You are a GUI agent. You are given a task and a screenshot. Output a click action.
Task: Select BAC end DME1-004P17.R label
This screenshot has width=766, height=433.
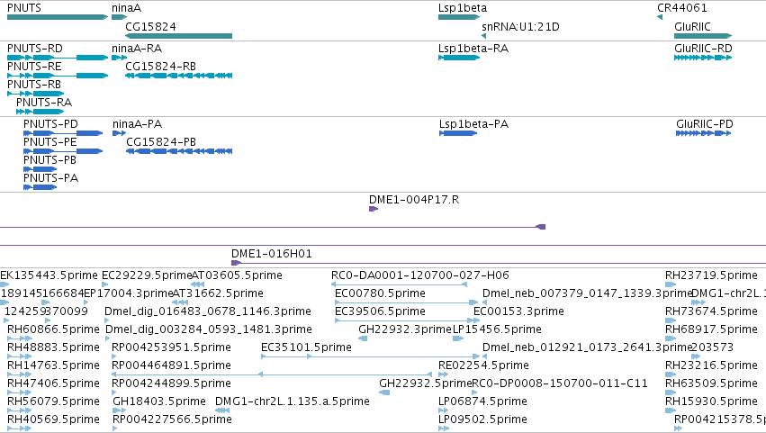[414, 200]
